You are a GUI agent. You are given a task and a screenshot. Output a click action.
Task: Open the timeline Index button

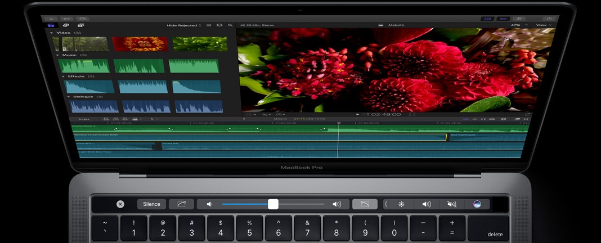point(84,119)
